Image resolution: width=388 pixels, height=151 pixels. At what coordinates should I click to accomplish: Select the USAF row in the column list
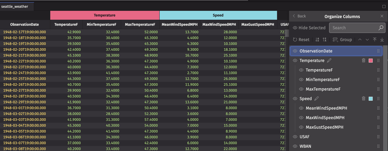(x=321, y=137)
